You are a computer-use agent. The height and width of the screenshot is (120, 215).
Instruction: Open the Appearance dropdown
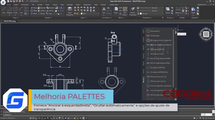point(202,5)
